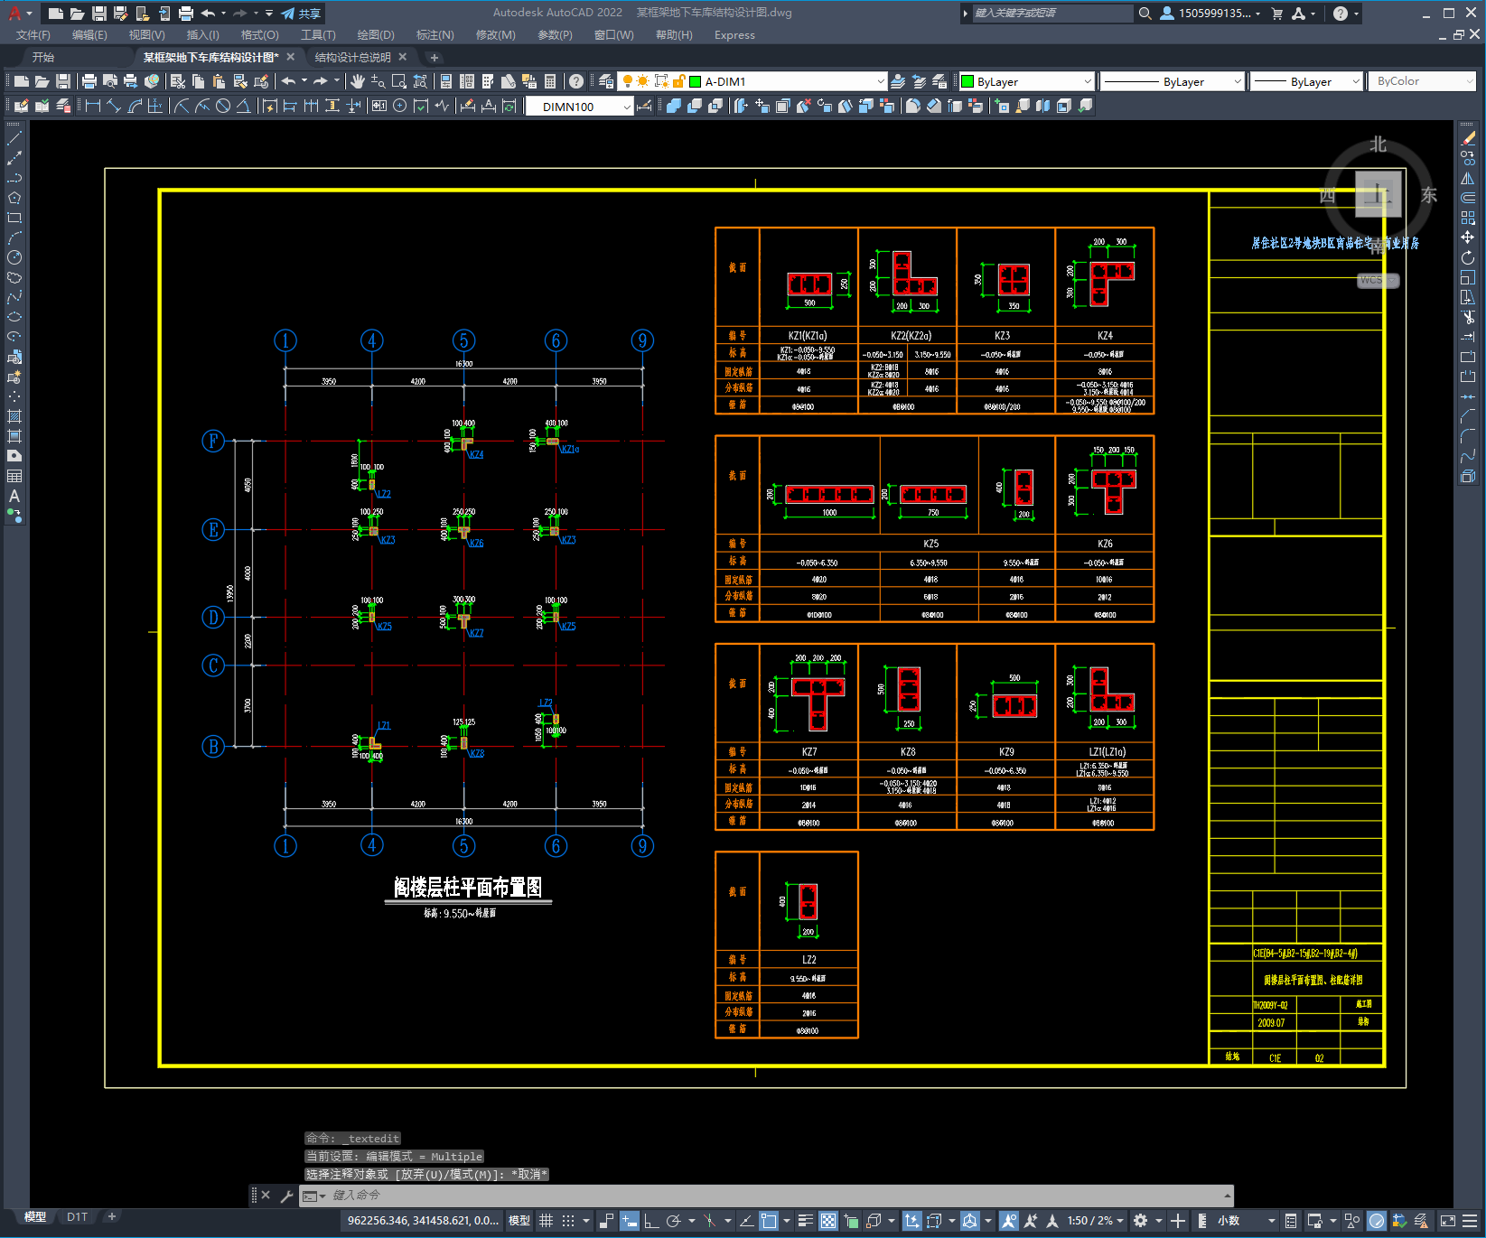Viewport: 1486px width, 1238px height.
Task: Toggle snap mode in status bar
Action: 568,1221
